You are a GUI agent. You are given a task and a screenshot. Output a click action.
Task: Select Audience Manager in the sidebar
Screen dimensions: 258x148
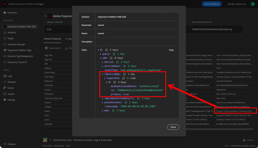(x=16, y=44)
